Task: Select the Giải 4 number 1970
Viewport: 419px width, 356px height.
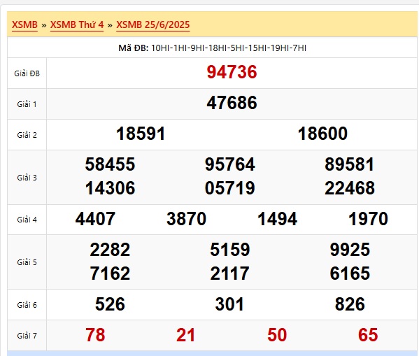Action: point(368,219)
